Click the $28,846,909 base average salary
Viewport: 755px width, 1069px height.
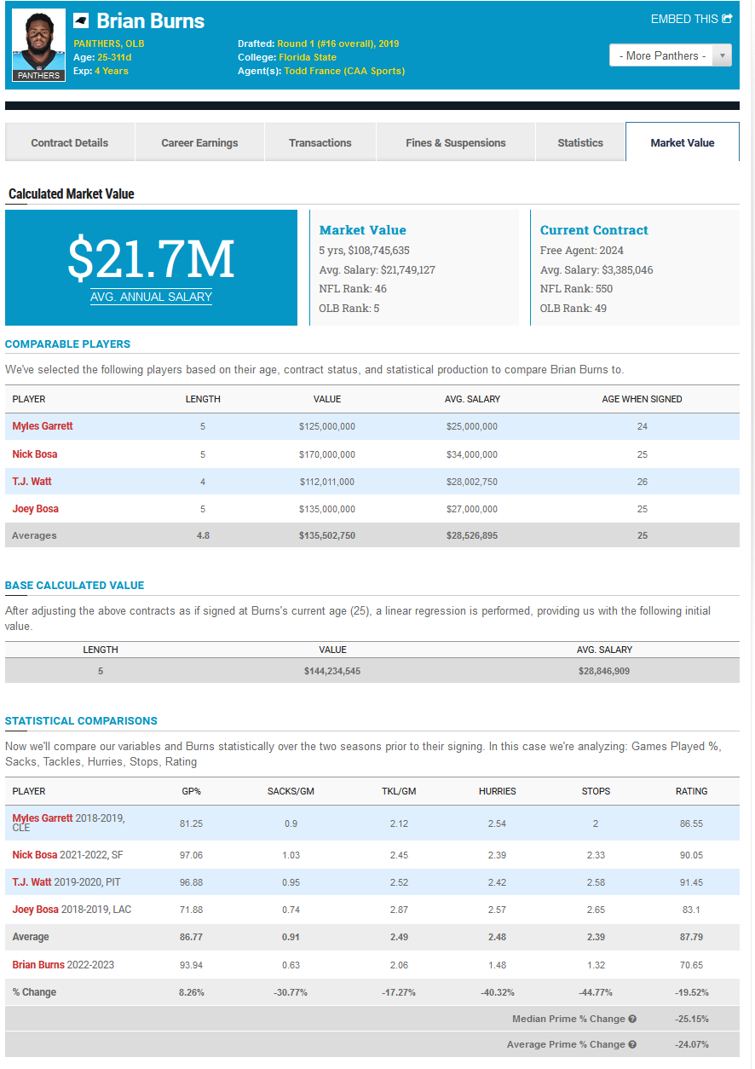(x=603, y=671)
